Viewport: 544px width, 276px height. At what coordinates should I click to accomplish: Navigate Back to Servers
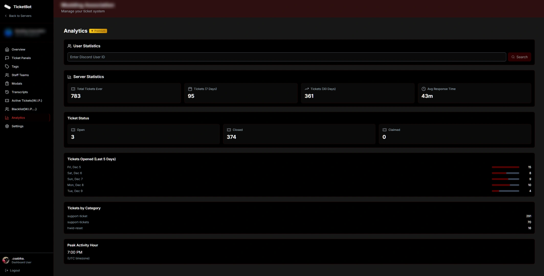(x=18, y=16)
